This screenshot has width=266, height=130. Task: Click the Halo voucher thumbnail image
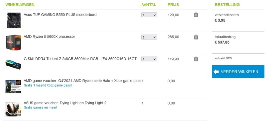coord(13,87)
